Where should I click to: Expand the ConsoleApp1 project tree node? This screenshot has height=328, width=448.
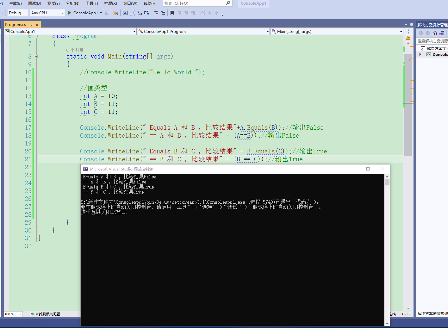[420, 54]
